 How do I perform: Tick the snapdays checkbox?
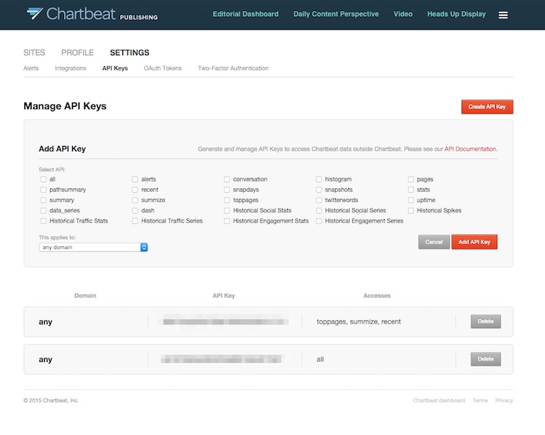click(x=227, y=189)
